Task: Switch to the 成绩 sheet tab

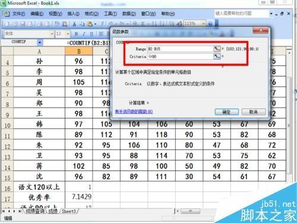Action: 53,211
